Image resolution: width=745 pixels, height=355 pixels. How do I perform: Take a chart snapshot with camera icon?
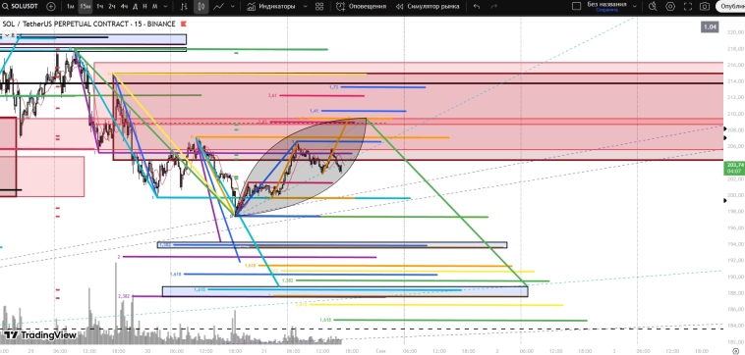(x=705, y=6)
